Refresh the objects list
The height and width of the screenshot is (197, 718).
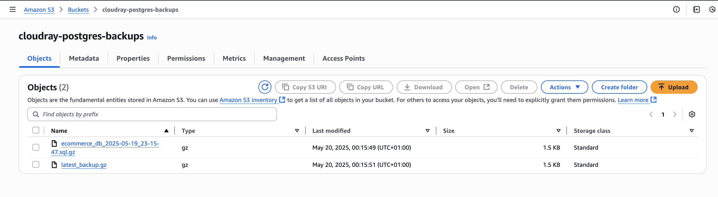coord(265,87)
